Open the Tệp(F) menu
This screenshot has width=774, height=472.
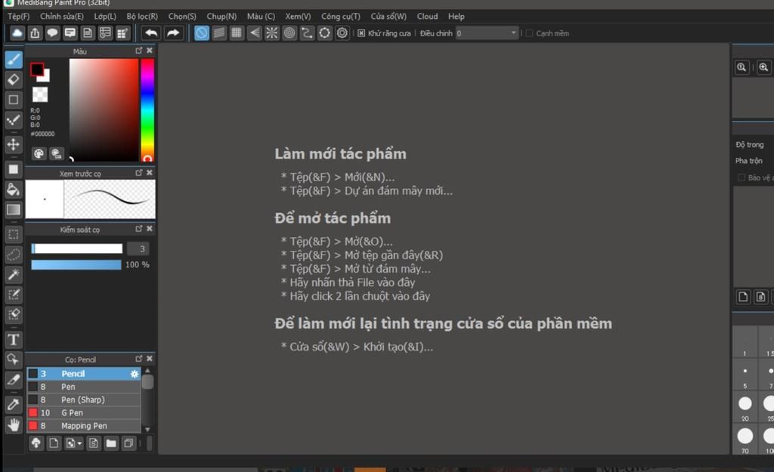pos(18,17)
